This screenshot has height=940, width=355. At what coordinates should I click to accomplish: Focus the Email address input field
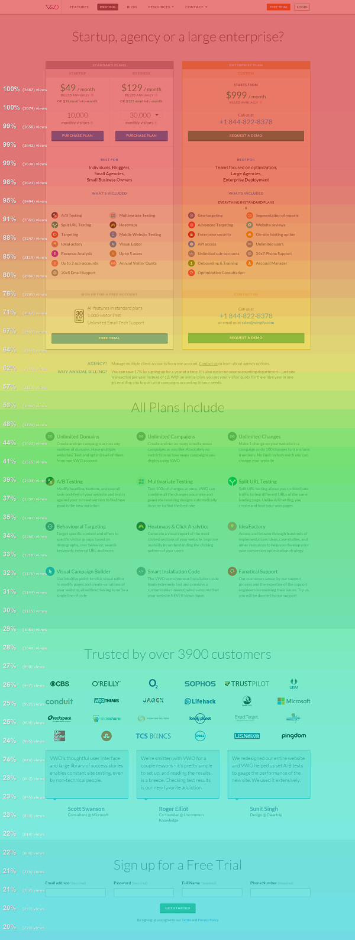tap(75, 893)
